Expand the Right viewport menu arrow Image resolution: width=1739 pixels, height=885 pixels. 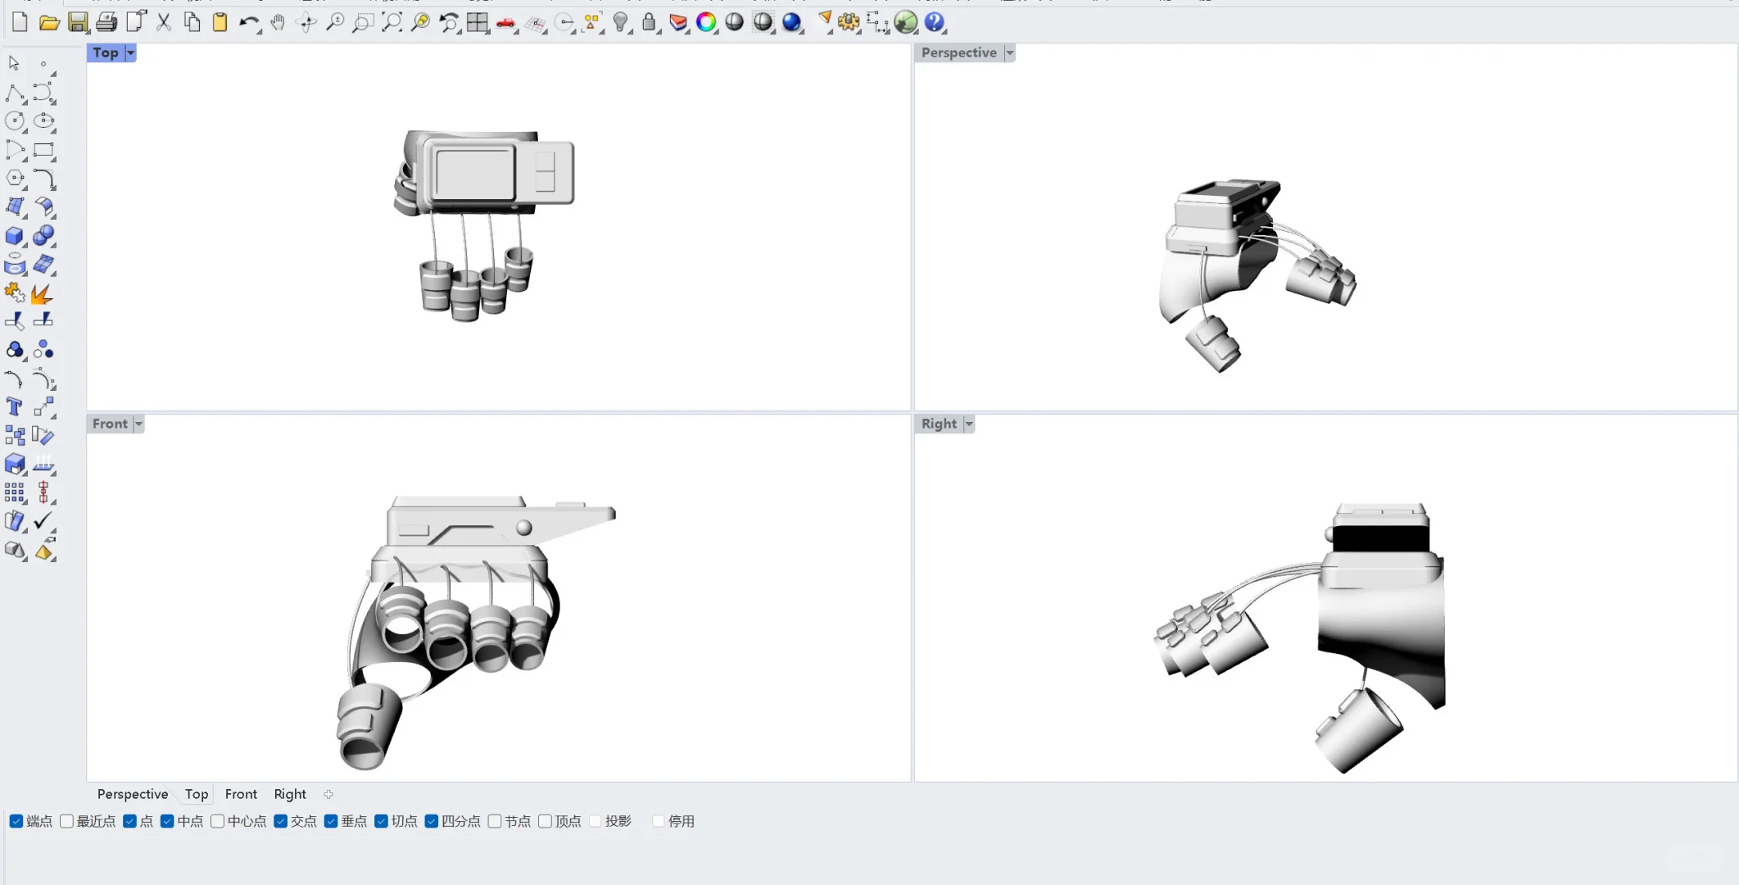point(969,424)
